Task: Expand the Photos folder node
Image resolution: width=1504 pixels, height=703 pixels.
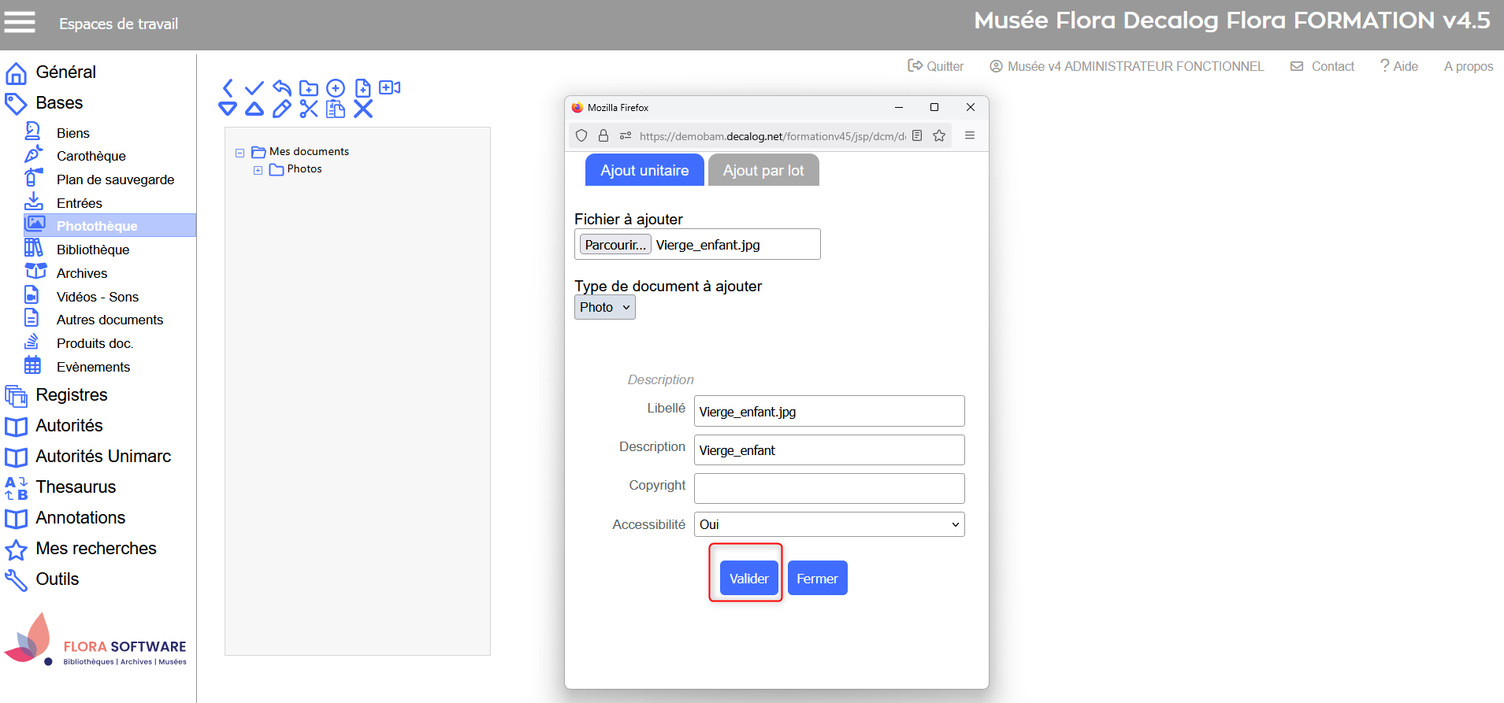Action: pos(258,170)
